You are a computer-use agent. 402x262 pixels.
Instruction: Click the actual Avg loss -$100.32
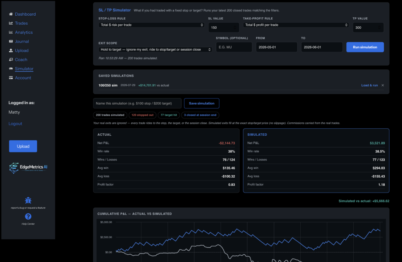(x=228, y=176)
